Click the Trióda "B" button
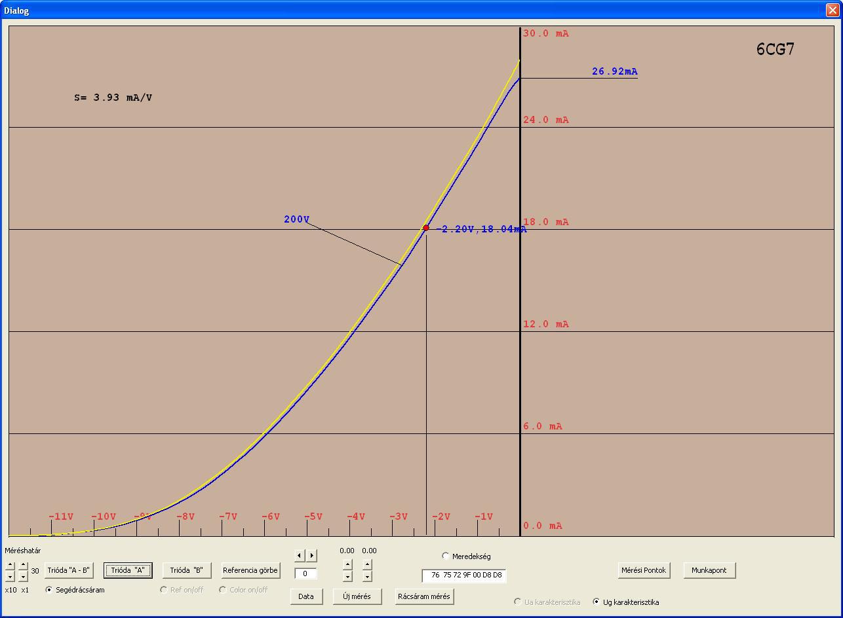Screen dimensions: 843x618 click(x=187, y=570)
